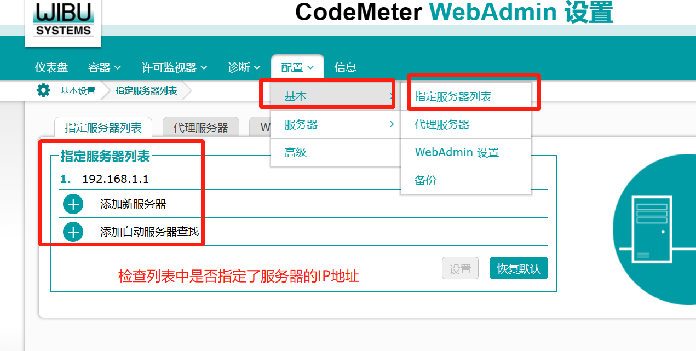Switch to the 代理服务器 tab

201,127
